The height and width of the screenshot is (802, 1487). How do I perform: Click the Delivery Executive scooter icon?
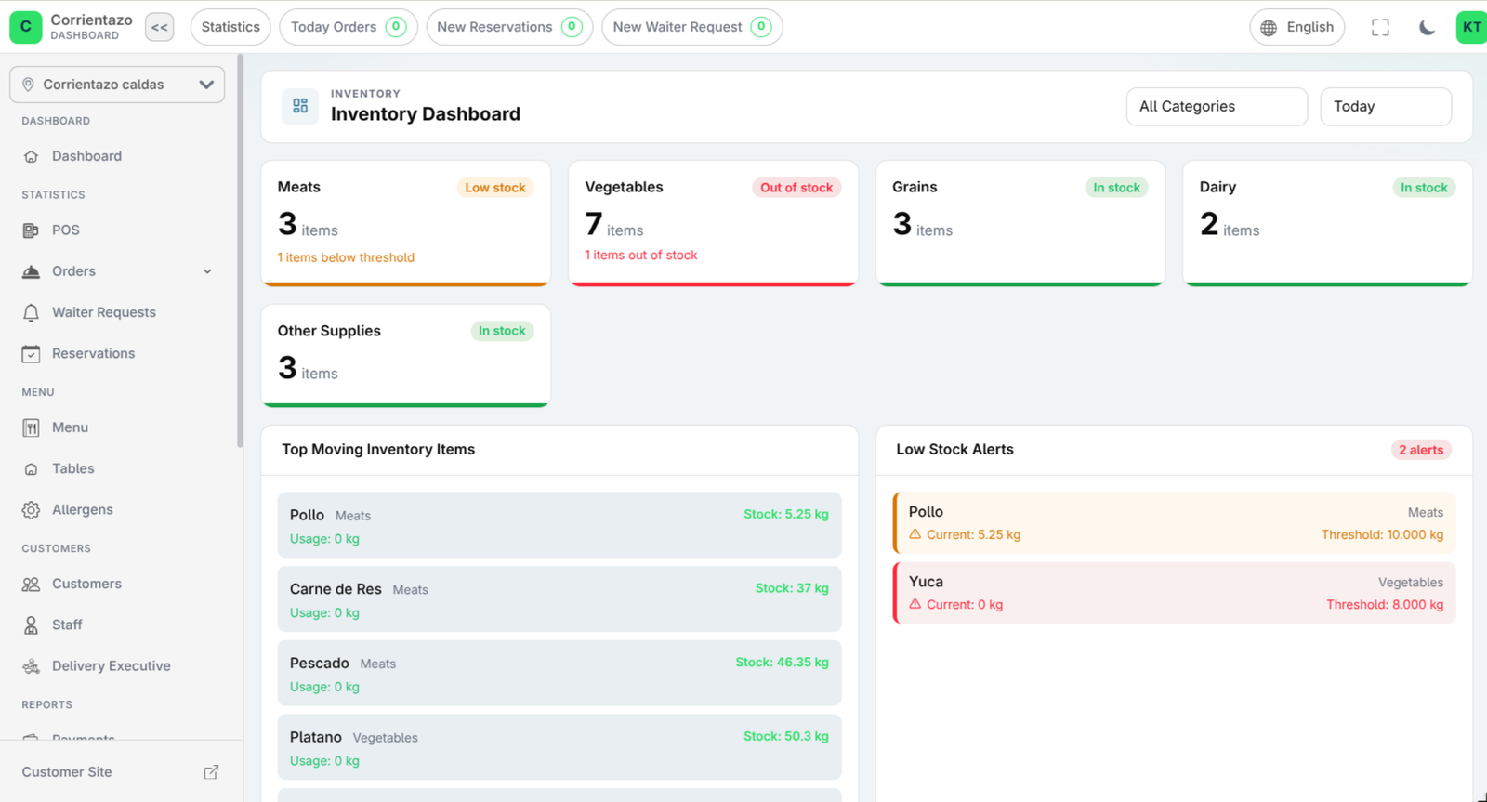coord(31,666)
